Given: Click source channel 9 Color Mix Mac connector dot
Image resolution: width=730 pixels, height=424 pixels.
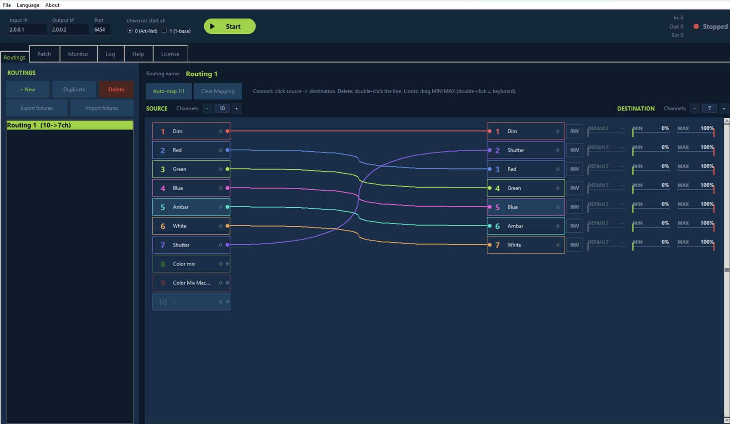Looking at the screenshot, I should click(x=227, y=283).
